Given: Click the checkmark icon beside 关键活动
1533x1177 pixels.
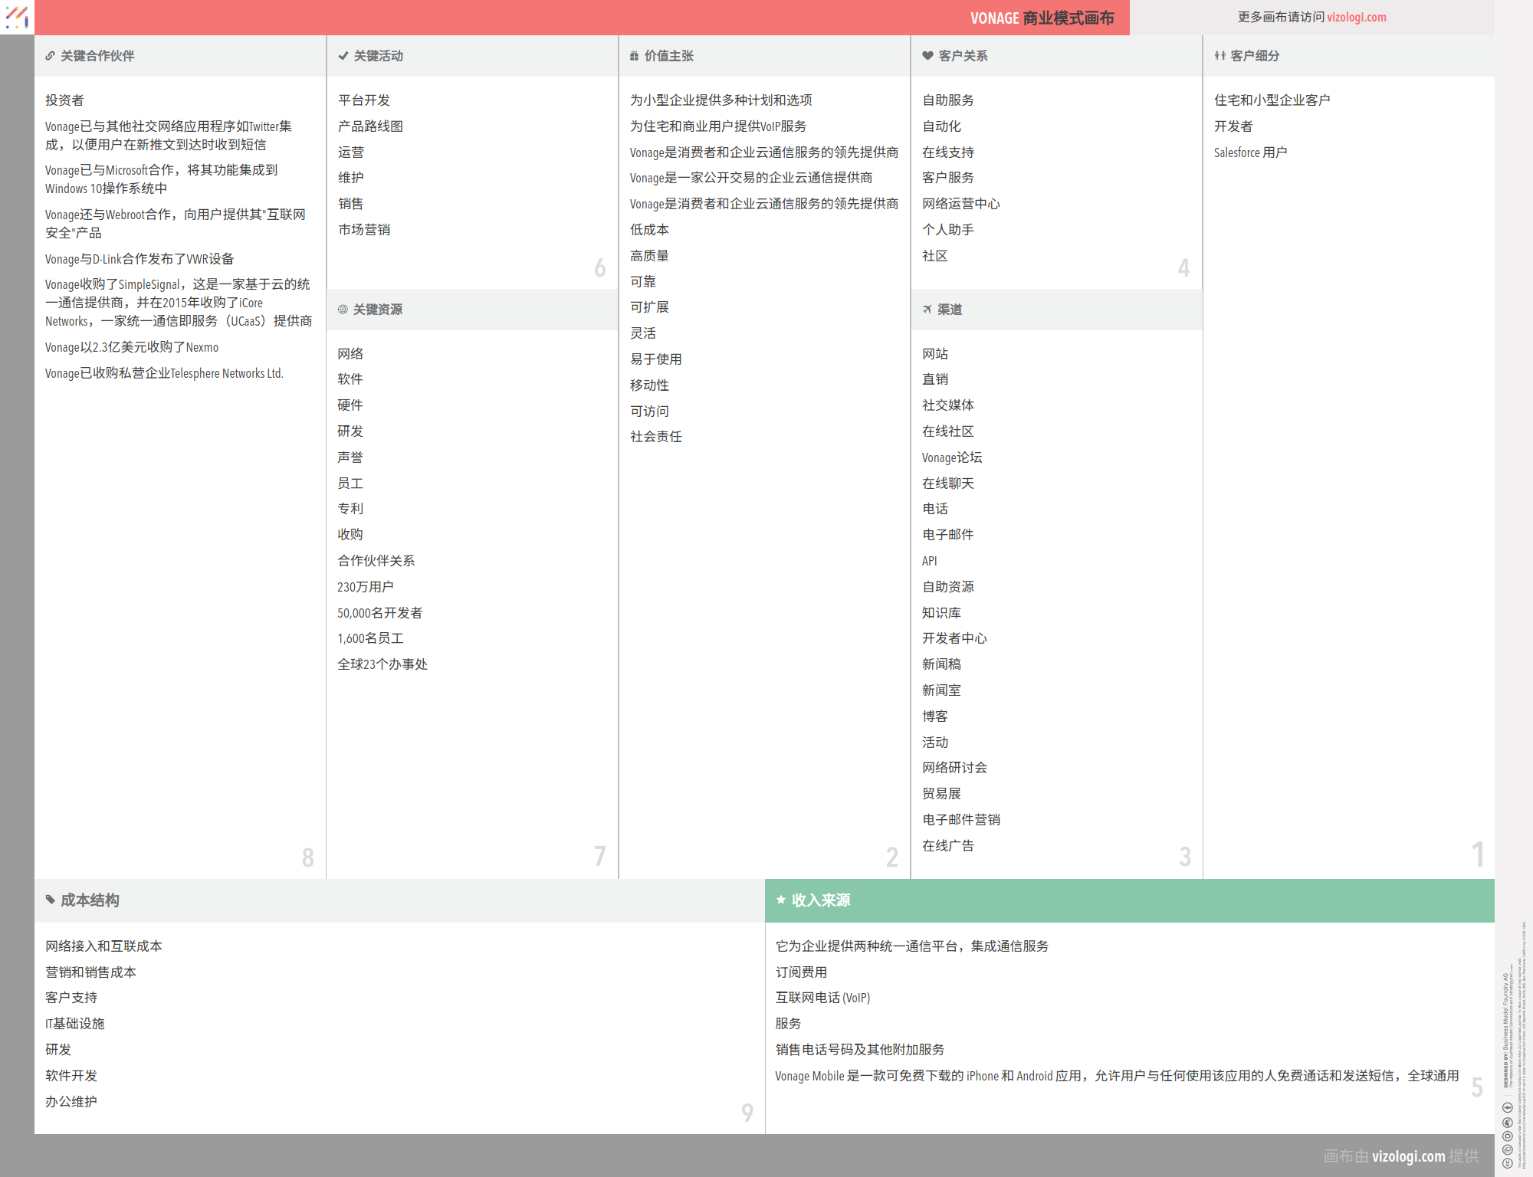Looking at the screenshot, I should (343, 56).
